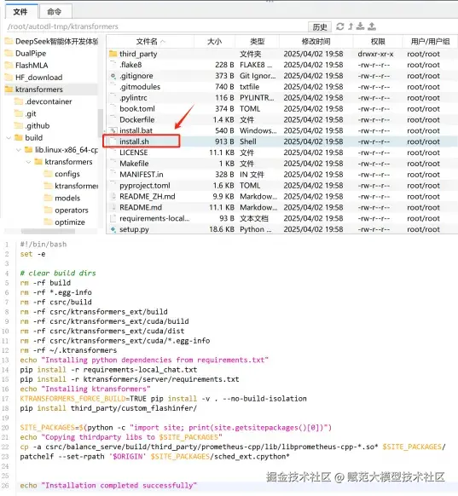
Task: Select the top-level ktransformers folder in the tree
Action: [x=39, y=89]
